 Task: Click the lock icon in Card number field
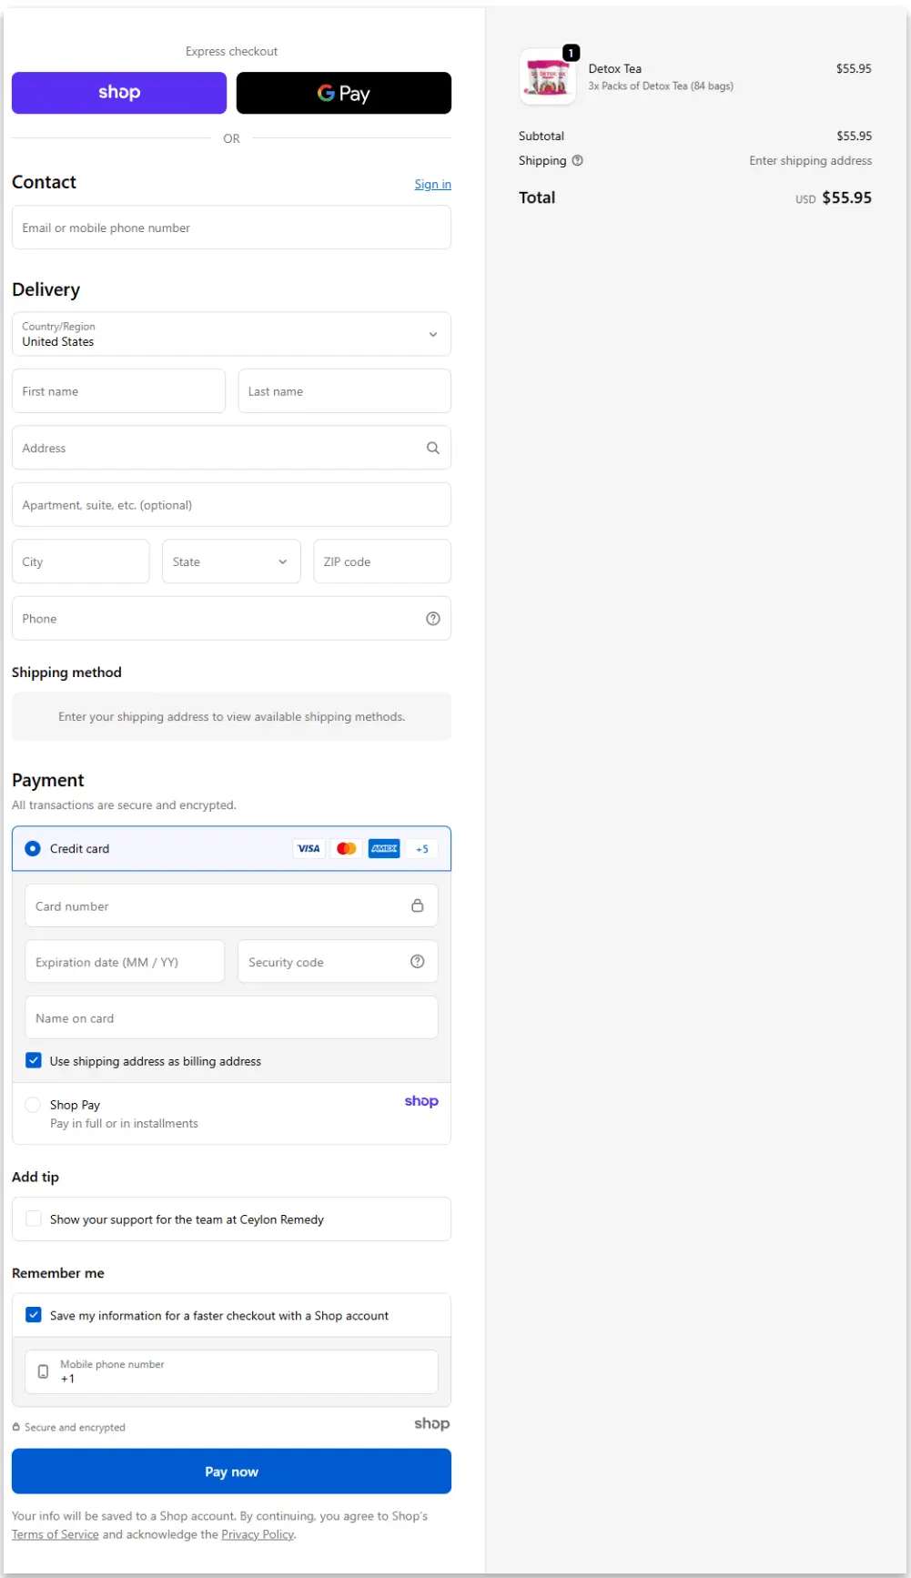417,905
